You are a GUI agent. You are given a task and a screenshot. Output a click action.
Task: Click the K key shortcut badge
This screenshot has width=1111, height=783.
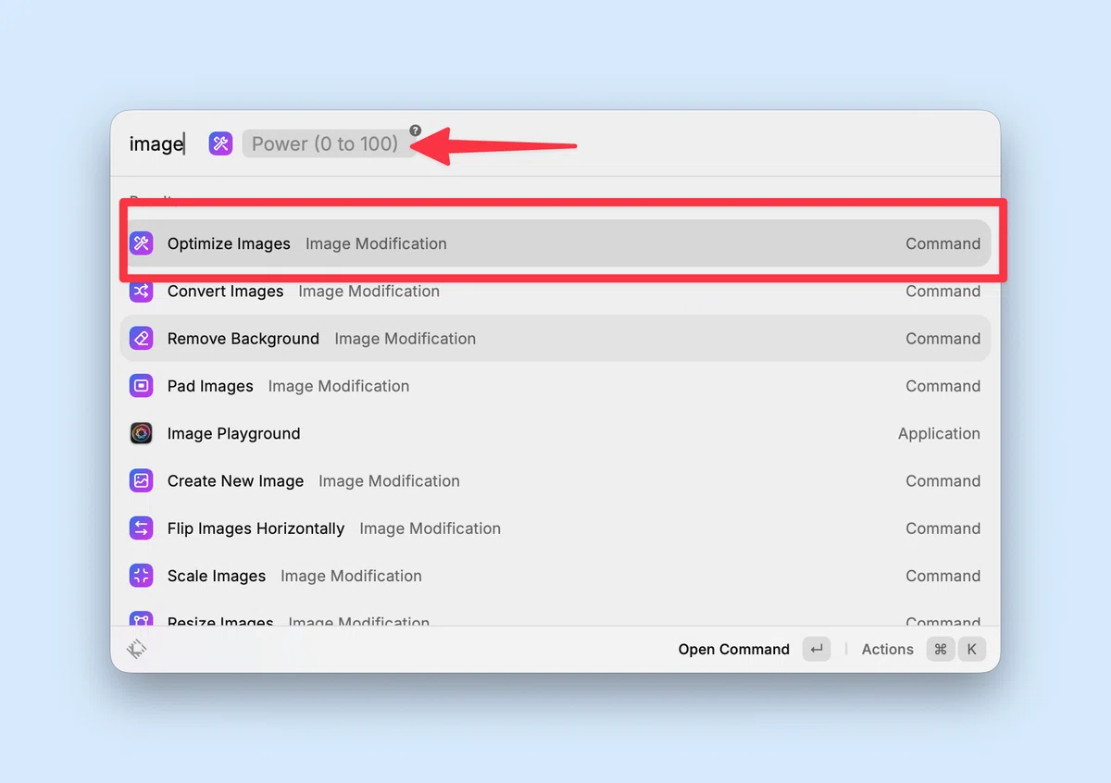tap(971, 650)
